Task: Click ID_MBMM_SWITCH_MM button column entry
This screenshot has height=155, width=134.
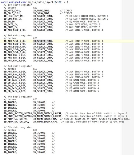Action: (16, 119)
